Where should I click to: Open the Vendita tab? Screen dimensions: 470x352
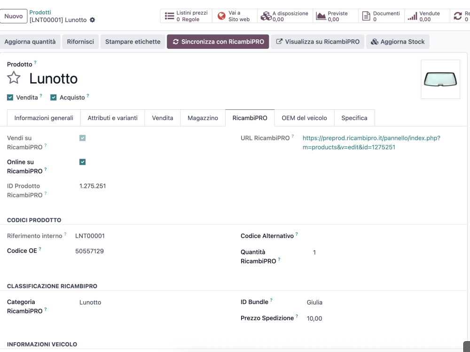(163, 118)
